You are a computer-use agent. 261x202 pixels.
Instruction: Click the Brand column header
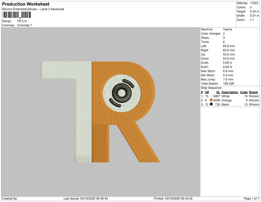click(254, 92)
